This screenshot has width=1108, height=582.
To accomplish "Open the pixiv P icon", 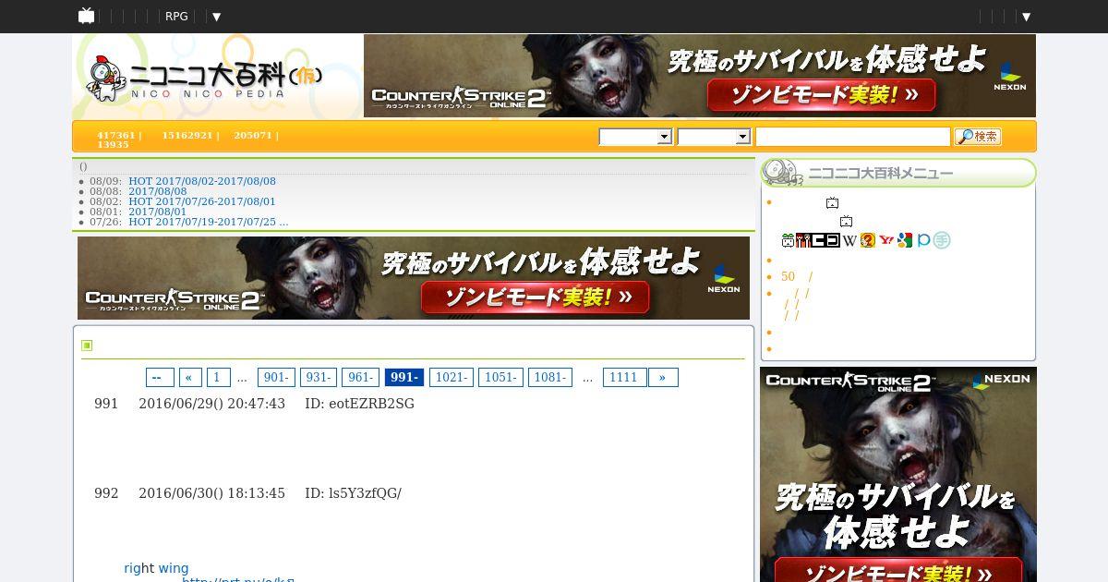I will [922, 240].
